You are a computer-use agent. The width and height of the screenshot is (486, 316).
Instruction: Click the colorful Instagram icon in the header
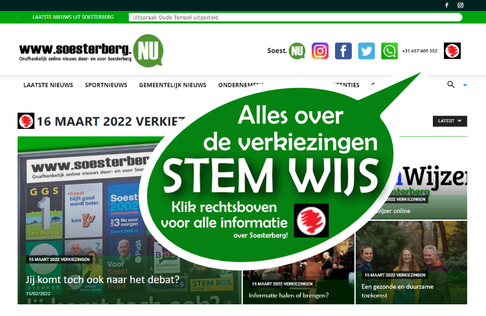click(320, 51)
